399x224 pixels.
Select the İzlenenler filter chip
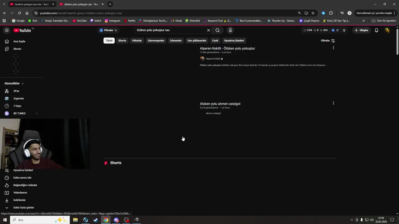pos(176,40)
